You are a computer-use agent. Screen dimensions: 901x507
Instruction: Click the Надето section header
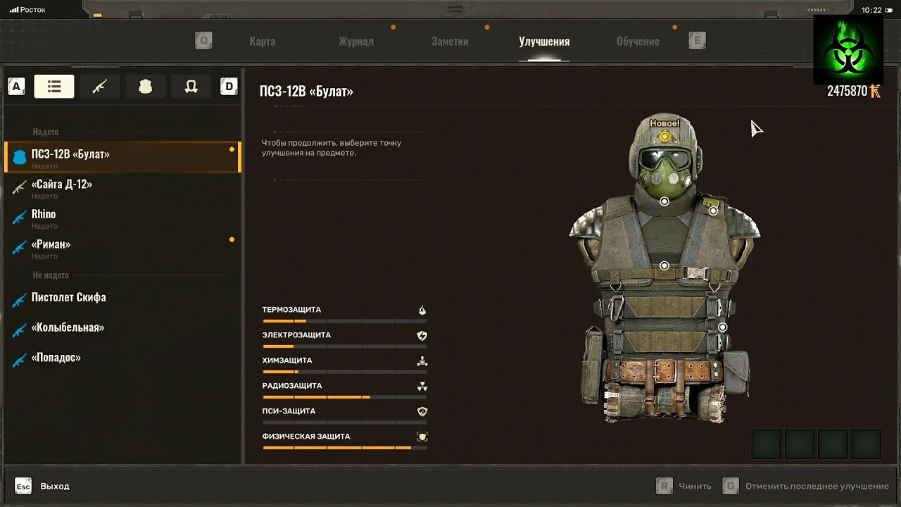(45, 132)
